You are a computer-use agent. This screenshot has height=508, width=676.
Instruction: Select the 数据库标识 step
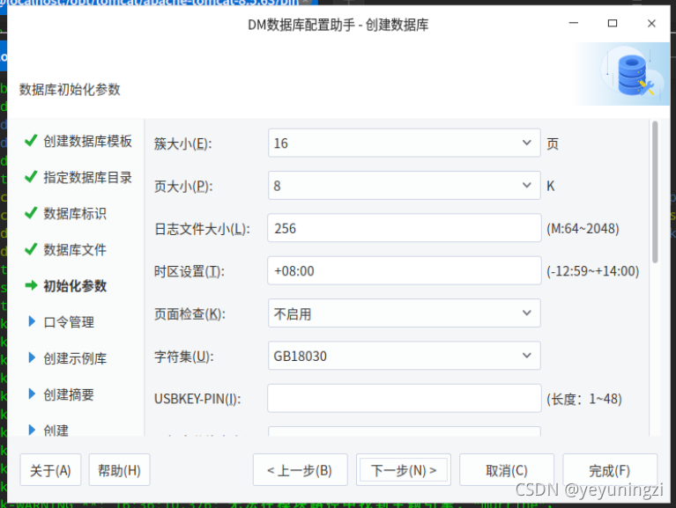click(75, 214)
